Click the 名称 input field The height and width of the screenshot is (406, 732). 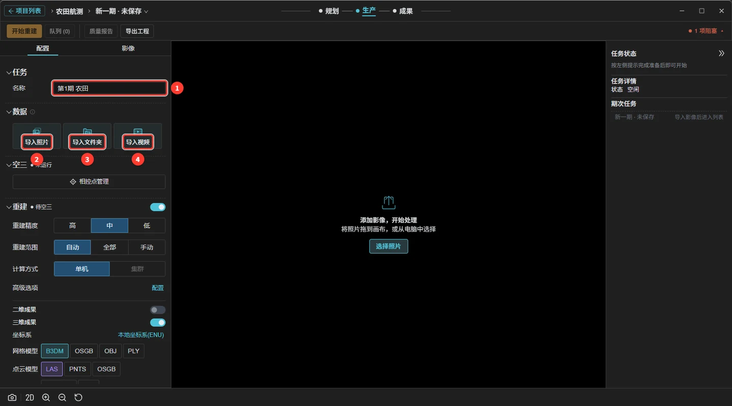109,88
